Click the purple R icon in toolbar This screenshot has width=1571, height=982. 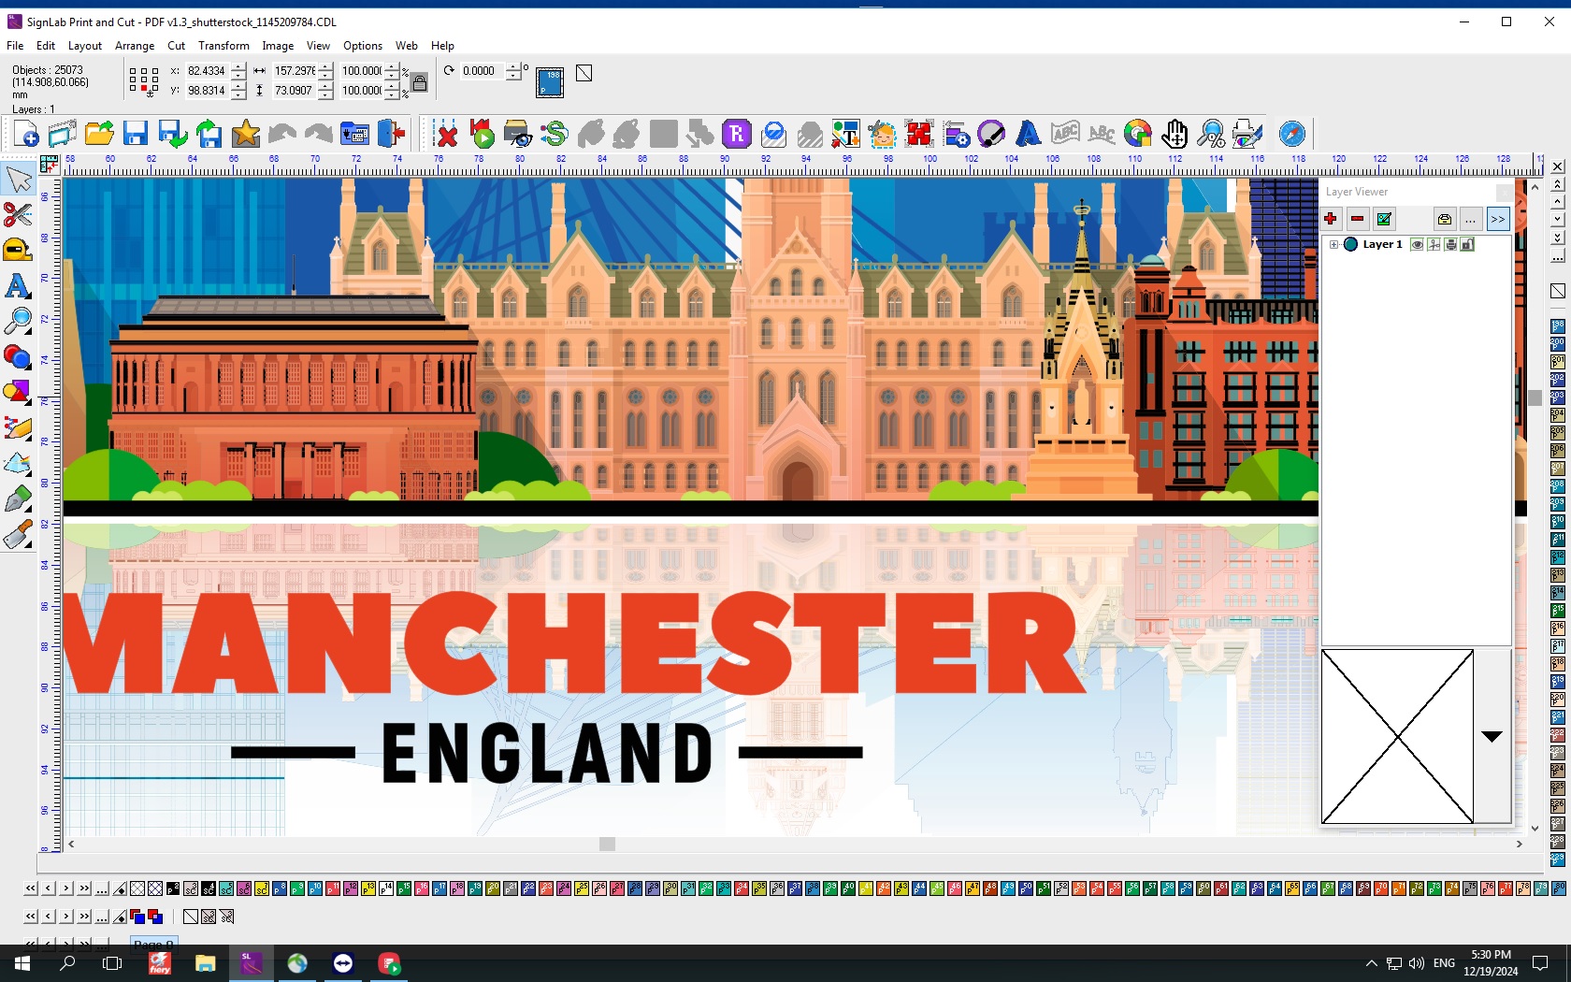tap(737, 134)
